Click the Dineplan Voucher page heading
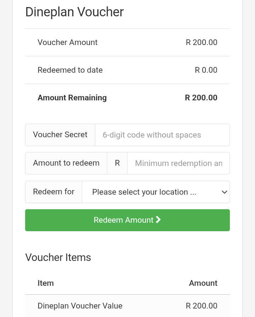Screen dimensions: 255x317 [x=74, y=12]
